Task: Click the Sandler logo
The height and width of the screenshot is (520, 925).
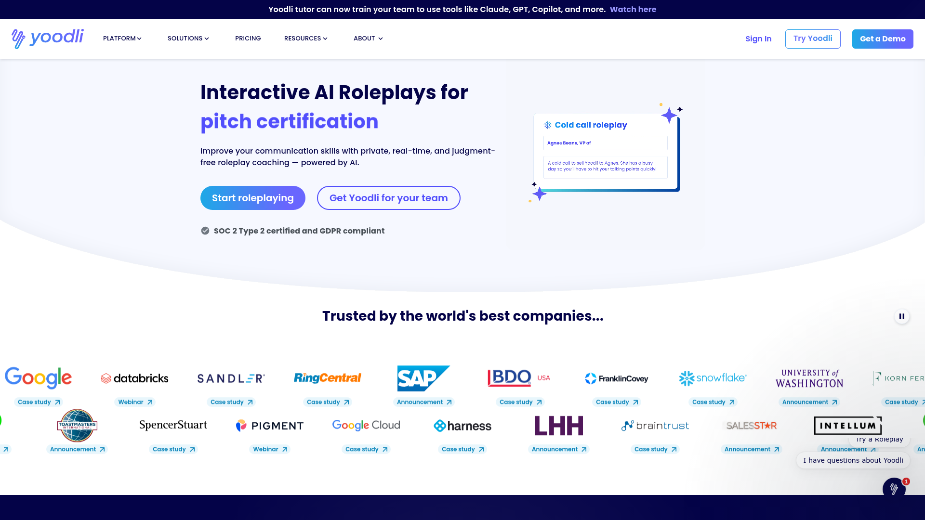Action: 231,378
